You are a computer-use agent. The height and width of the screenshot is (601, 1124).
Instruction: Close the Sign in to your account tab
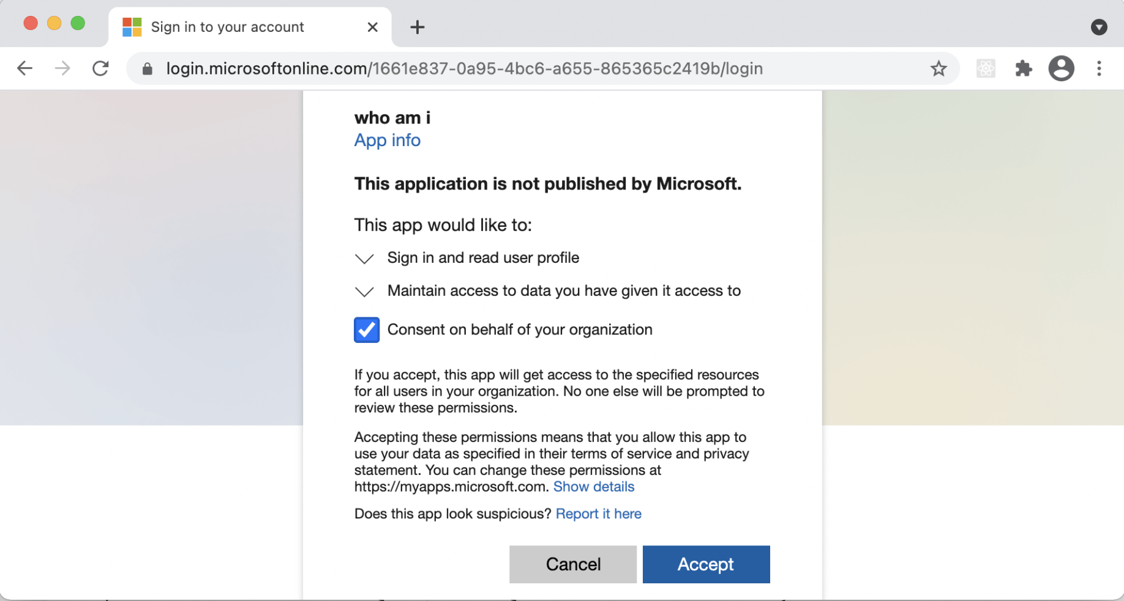pyautogui.click(x=373, y=27)
